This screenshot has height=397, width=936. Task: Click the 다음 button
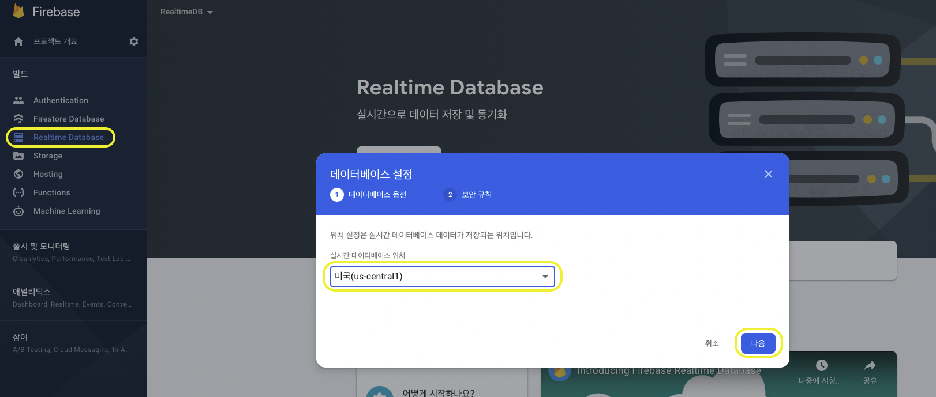point(758,343)
